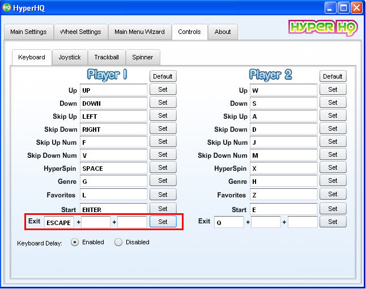This screenshot has height=289, width=366.
Task: Set Player 2 Skip Up Num key
Action: click(x=333, y=141)
